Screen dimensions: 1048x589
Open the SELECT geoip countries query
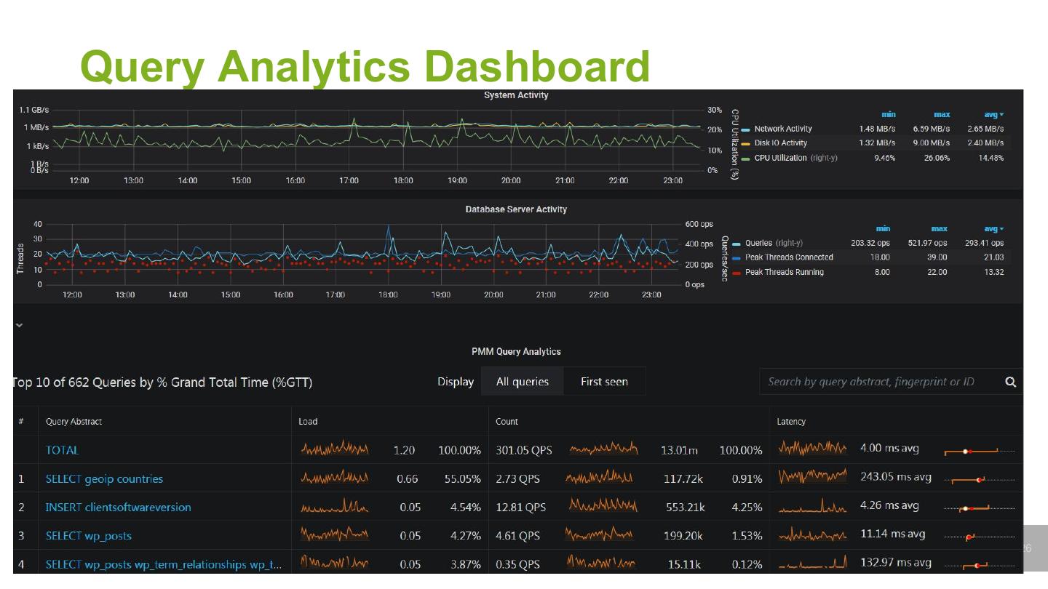coord(104,479)
